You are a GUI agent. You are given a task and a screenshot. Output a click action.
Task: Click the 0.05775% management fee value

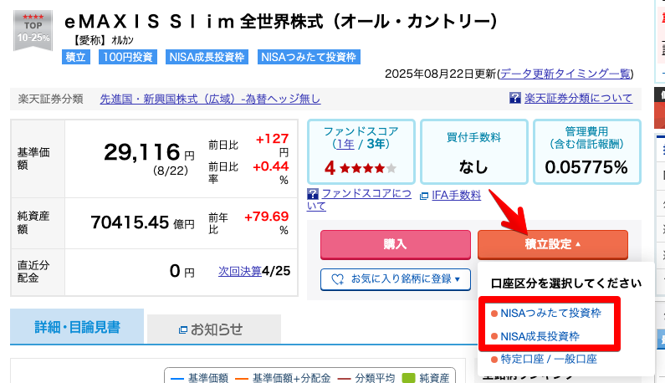tap(586, 167)
